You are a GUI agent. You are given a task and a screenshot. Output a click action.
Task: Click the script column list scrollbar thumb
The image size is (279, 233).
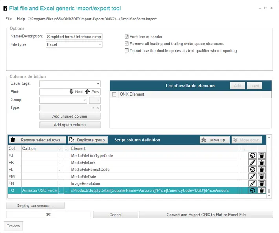click(x=269, y=191)
